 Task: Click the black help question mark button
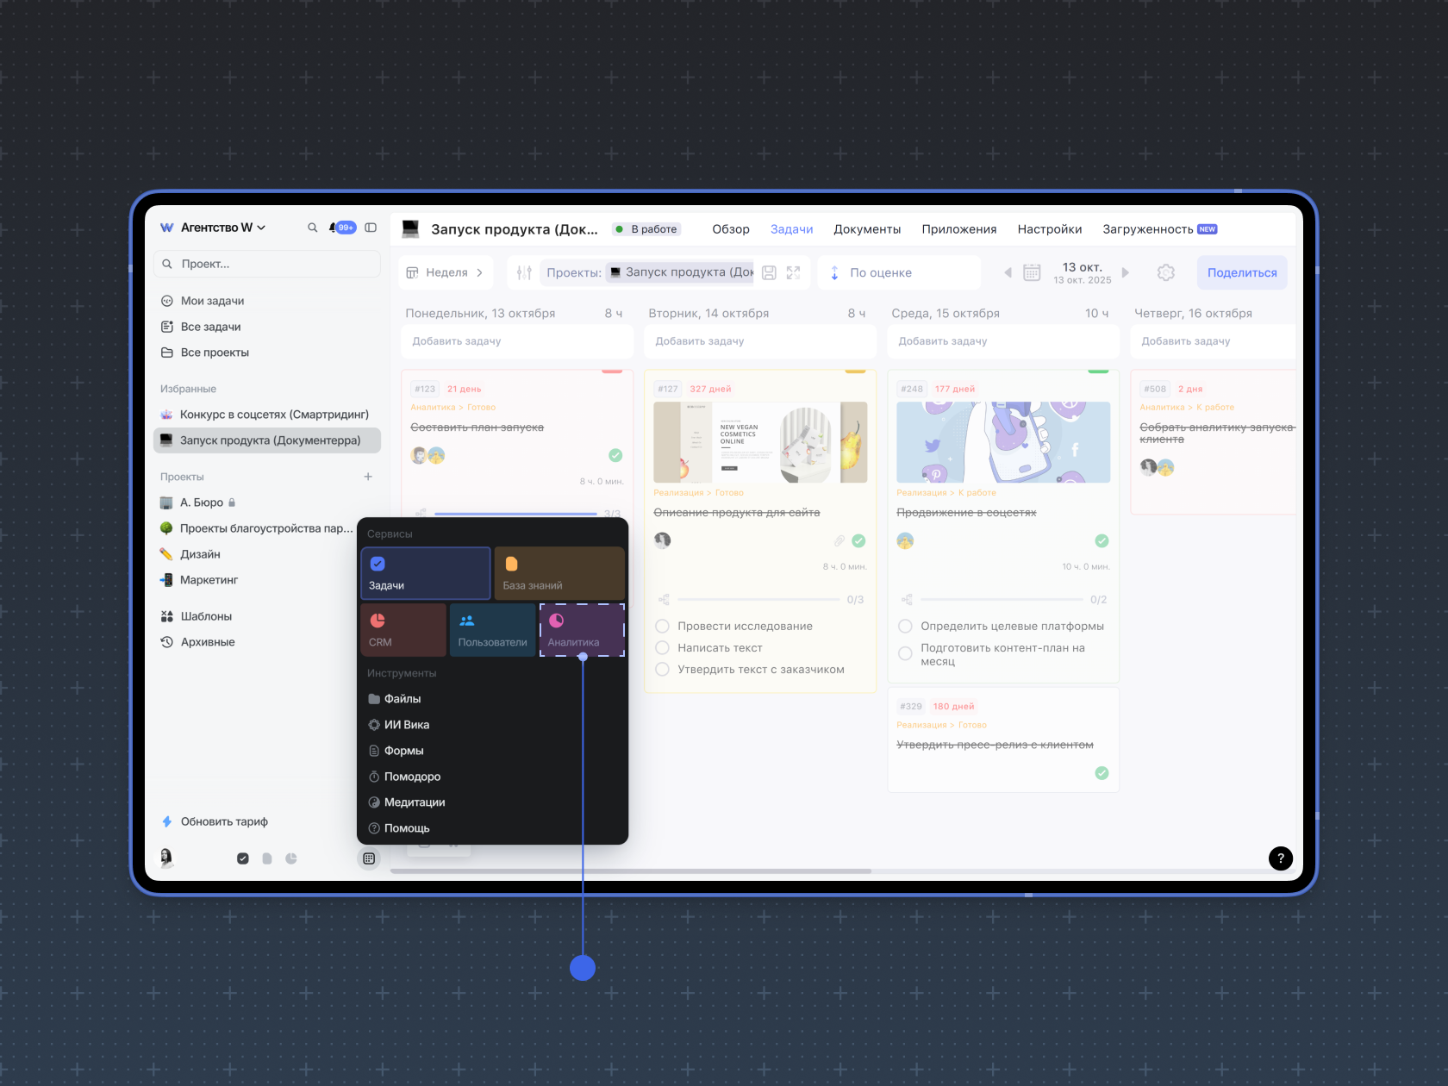(1280, 858)
